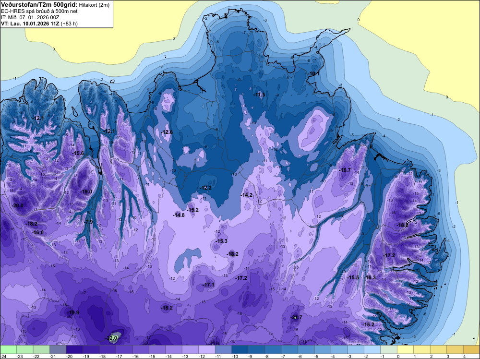Click the legend swatch labeled -24
The height and width of the screenshot is (359, 480).
pos(8,349)
